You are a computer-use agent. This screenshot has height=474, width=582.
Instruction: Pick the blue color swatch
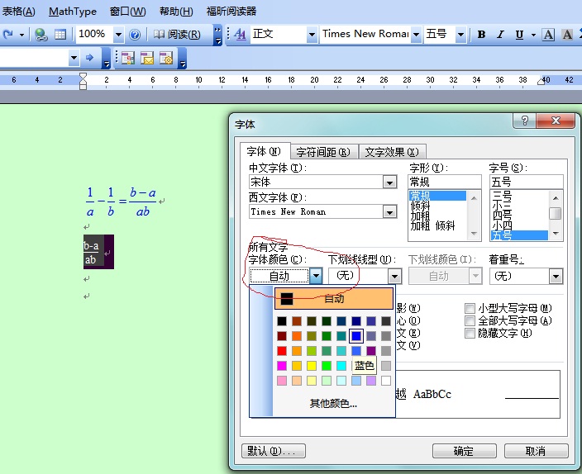(x=355, y=336)
